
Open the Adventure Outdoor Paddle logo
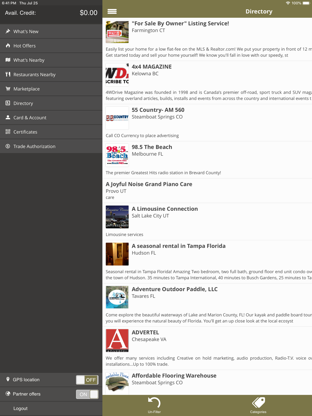click(117, 297)
